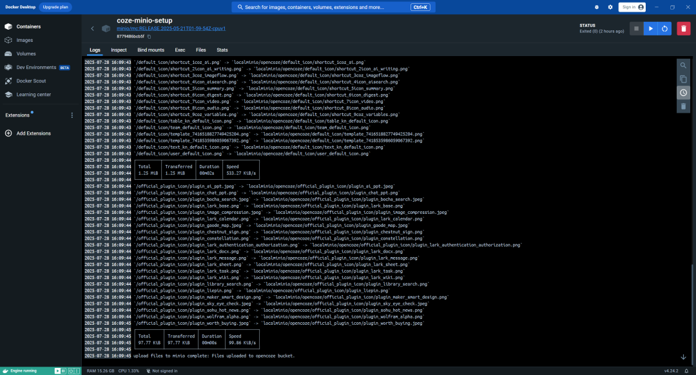Click the Sign in button
The width and height of the screenshot is (696, 375).
(632, 7)
